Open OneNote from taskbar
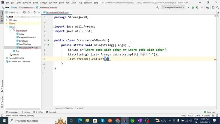Screen dimensions: 220x124 [x=140, y=121]
